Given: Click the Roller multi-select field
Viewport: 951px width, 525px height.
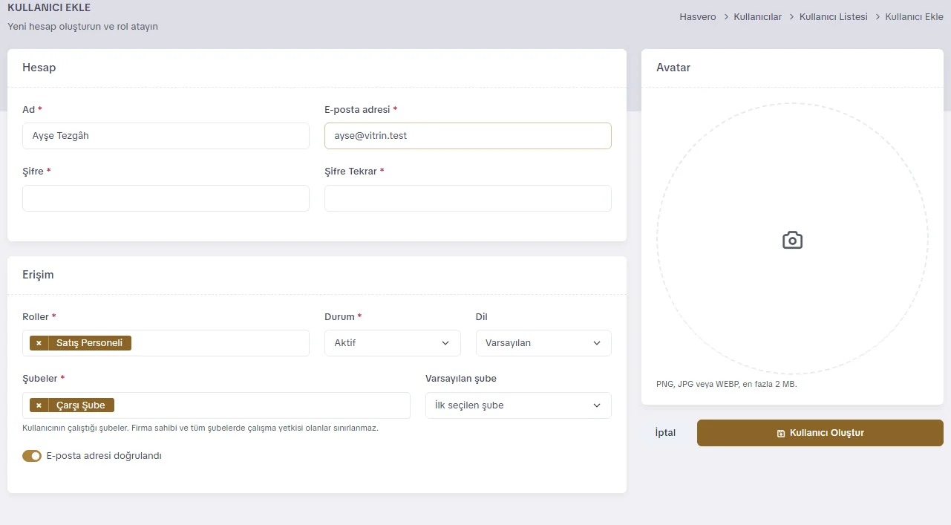Looking at the screenshot, I should click(x=166, y=343).
